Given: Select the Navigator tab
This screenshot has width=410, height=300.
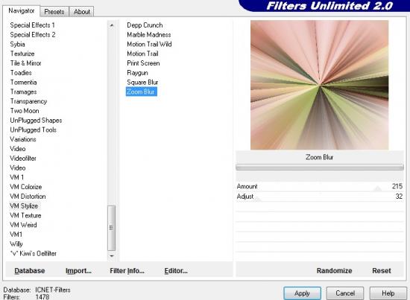Looking at the screenshot, I should tap(22, 10).
